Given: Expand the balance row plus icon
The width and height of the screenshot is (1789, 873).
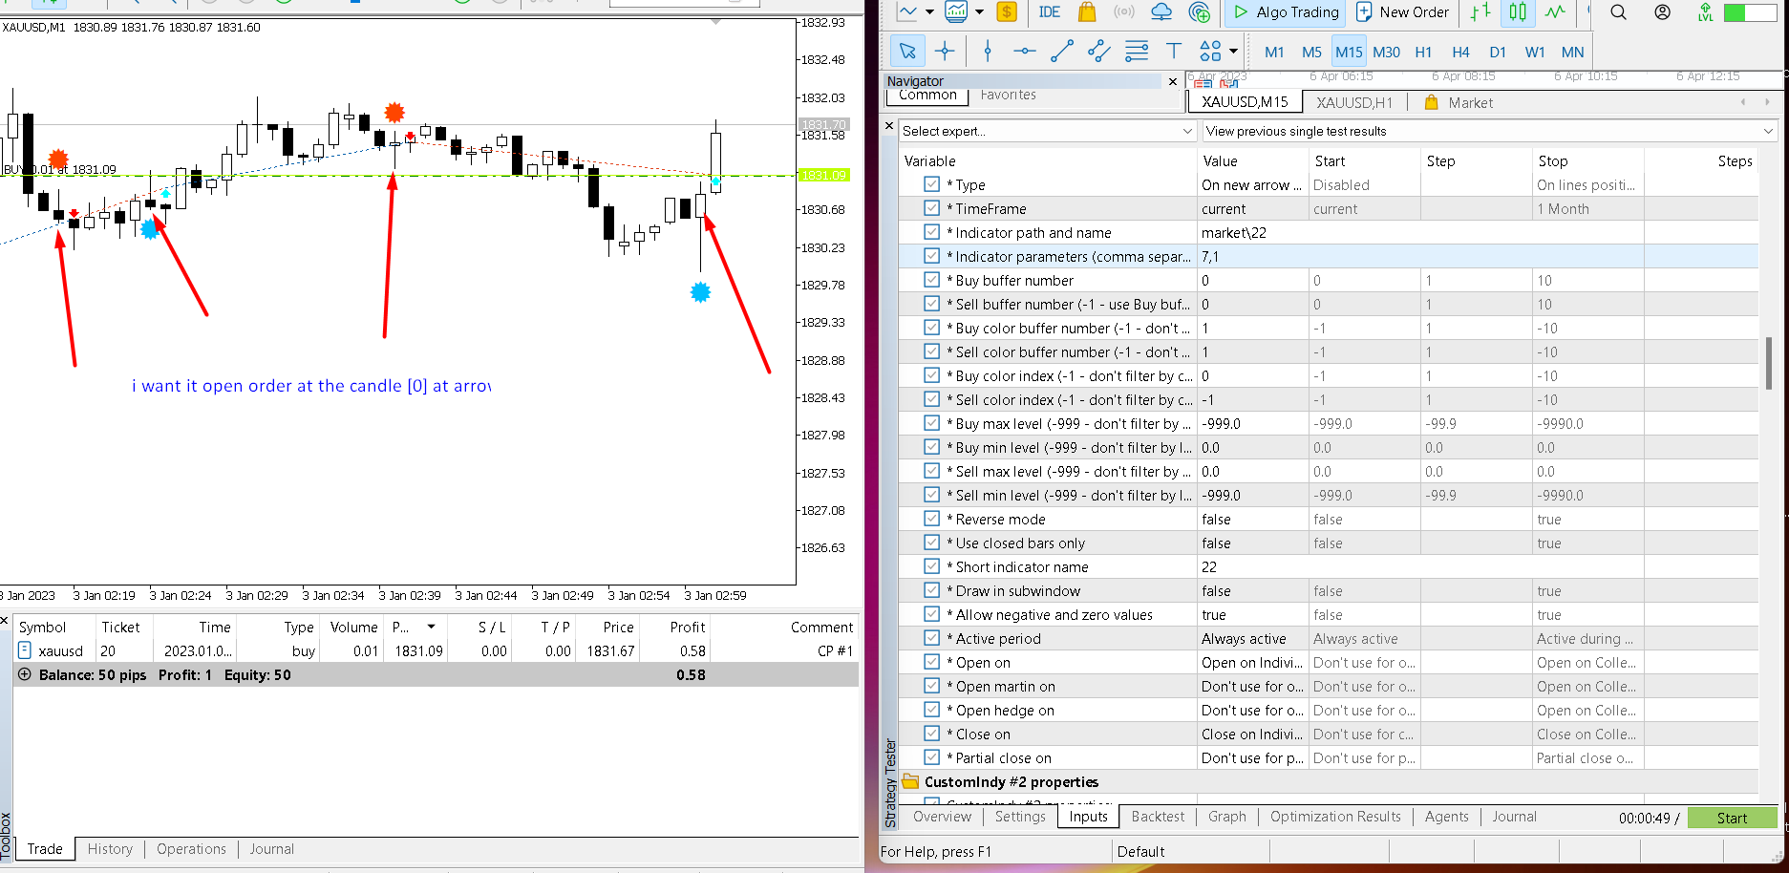Looking at the screenshot, I should click(x=25, y=674).
